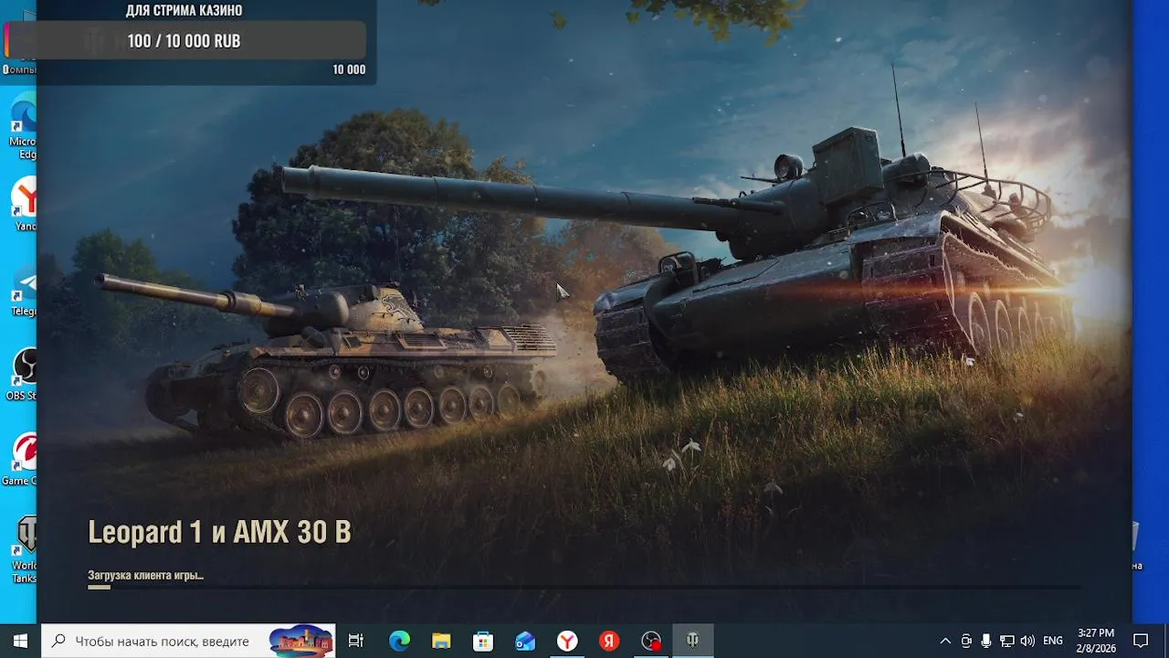Select the World of Tanks taskbar button
The width and height of the screenshot is (1169, 658).
click(693, 641)
